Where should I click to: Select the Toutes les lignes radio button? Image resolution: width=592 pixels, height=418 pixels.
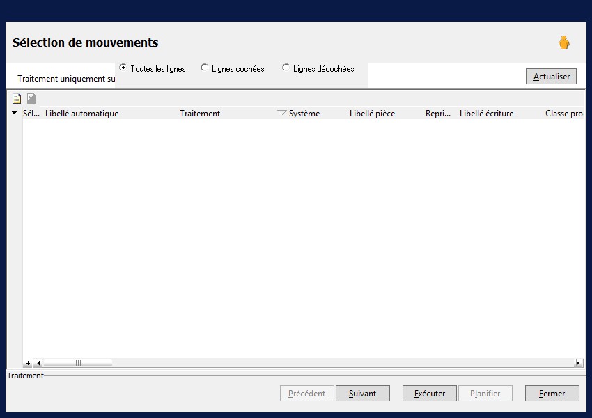pos(123,68)
